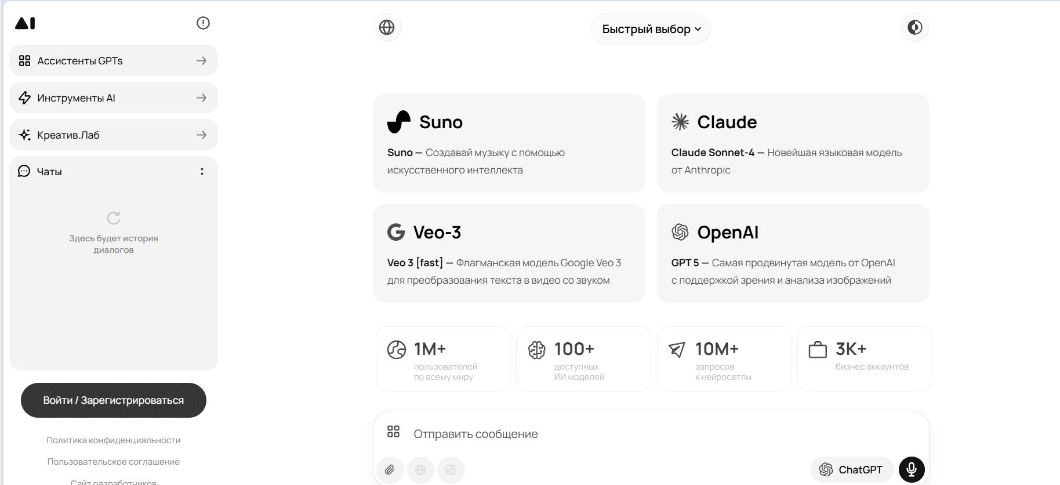Viewport: 1060px width, 485px height.
Task: Expand the Креатив.Лаб section arrow
Action: pos(201,135)
